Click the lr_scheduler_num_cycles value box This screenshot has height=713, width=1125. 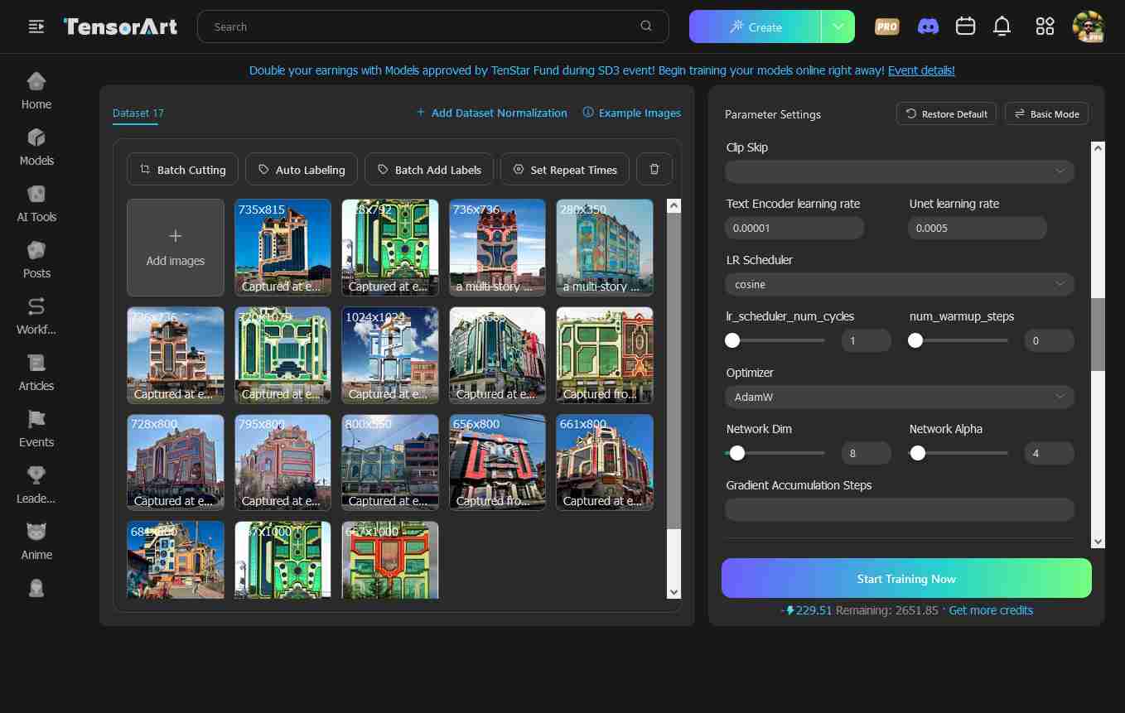coord(867,340)
